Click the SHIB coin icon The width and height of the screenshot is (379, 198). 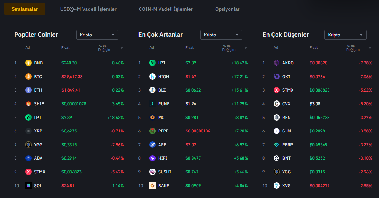coord(28,104)
